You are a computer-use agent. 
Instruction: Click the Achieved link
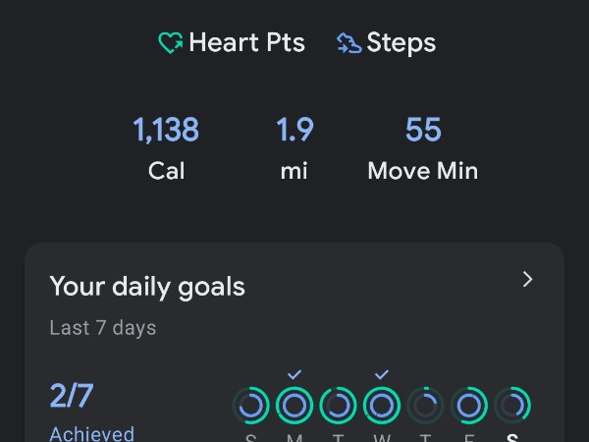pos(91,433)
